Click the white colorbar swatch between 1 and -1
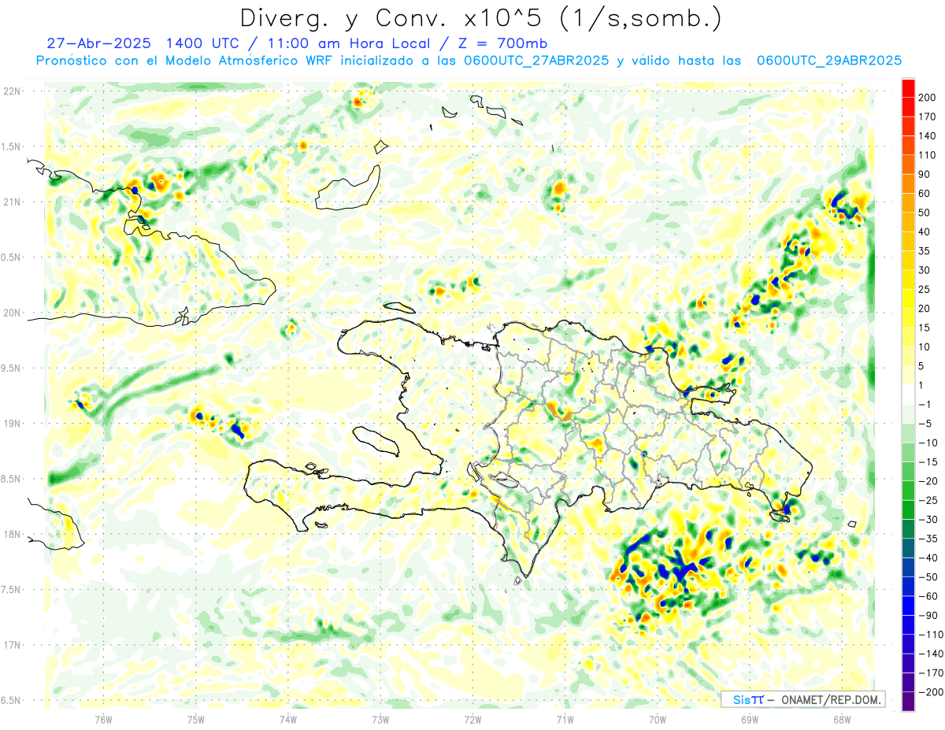945x730 pixels. (x=908, y=395)
